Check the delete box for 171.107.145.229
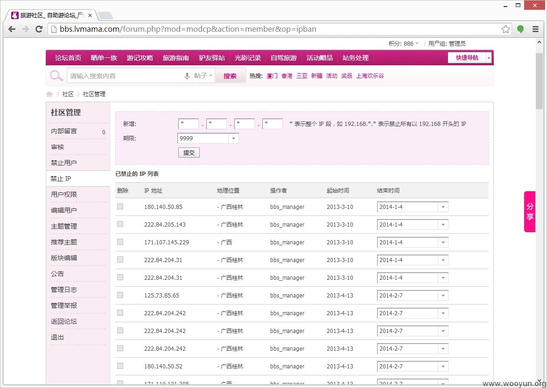The height and width of the screenshot is (388, 547). (x=120, y=242)
